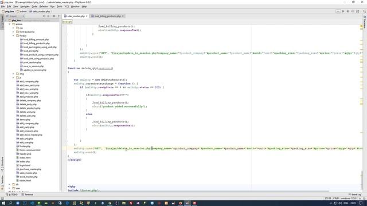Open the Refactor menu
This screenshot has height=206, width=367.
click(44, 6)
